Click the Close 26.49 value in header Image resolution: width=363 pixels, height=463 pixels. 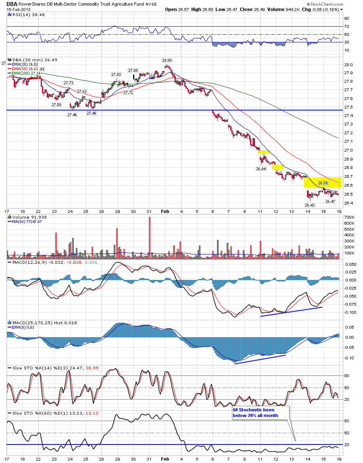point(252,9)
